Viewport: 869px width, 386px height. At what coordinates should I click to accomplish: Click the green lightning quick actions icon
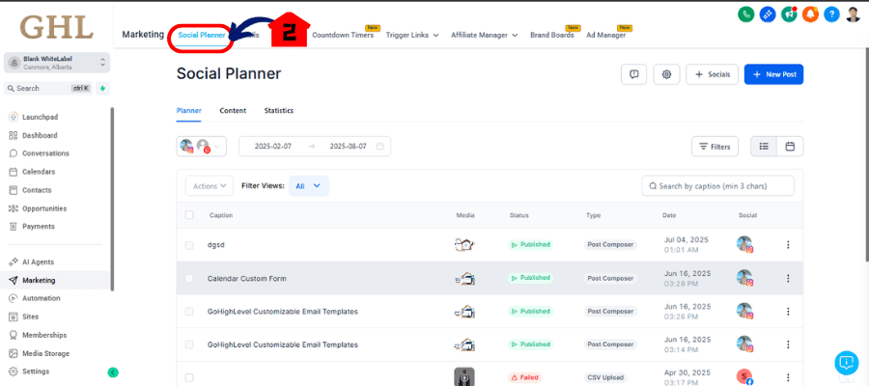click(102, 88)
